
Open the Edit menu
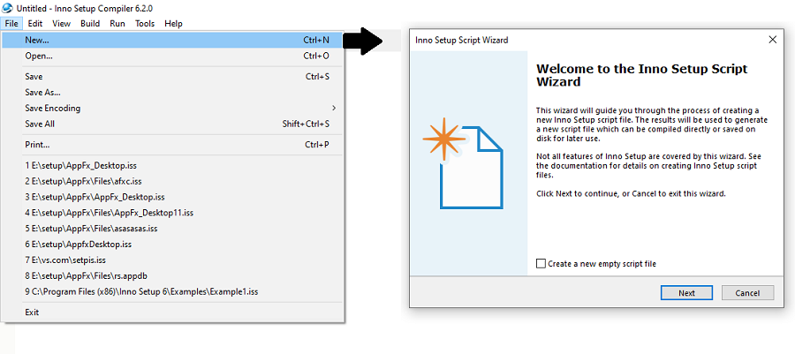(35, 23)
